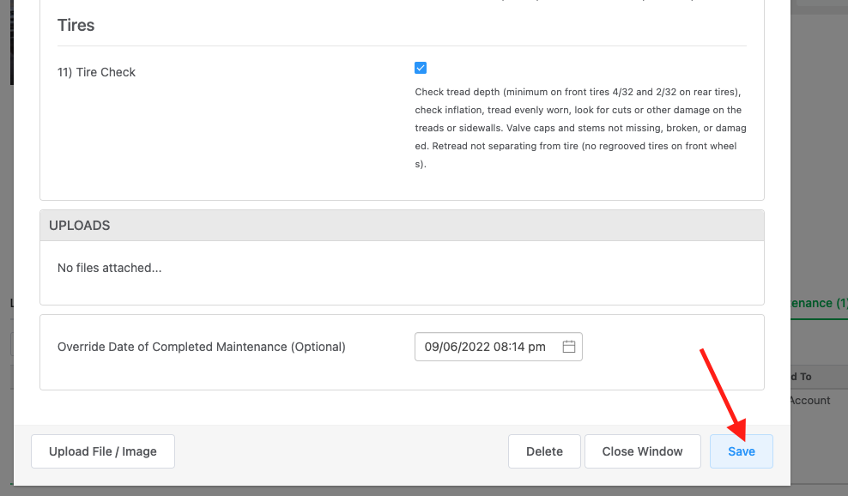The image size is (848, 496).
Task: Select the Account row behind the dialog
Action: pyautogui.click(x=807, y=400)
